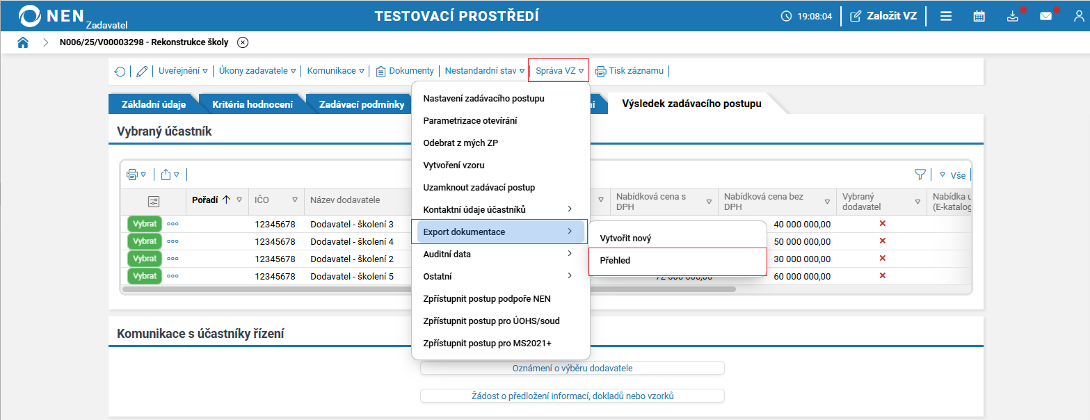Viewport: 1090px width, 420px height.
Task: Open the print icon above the results table
Action: [x=132, y=175]
